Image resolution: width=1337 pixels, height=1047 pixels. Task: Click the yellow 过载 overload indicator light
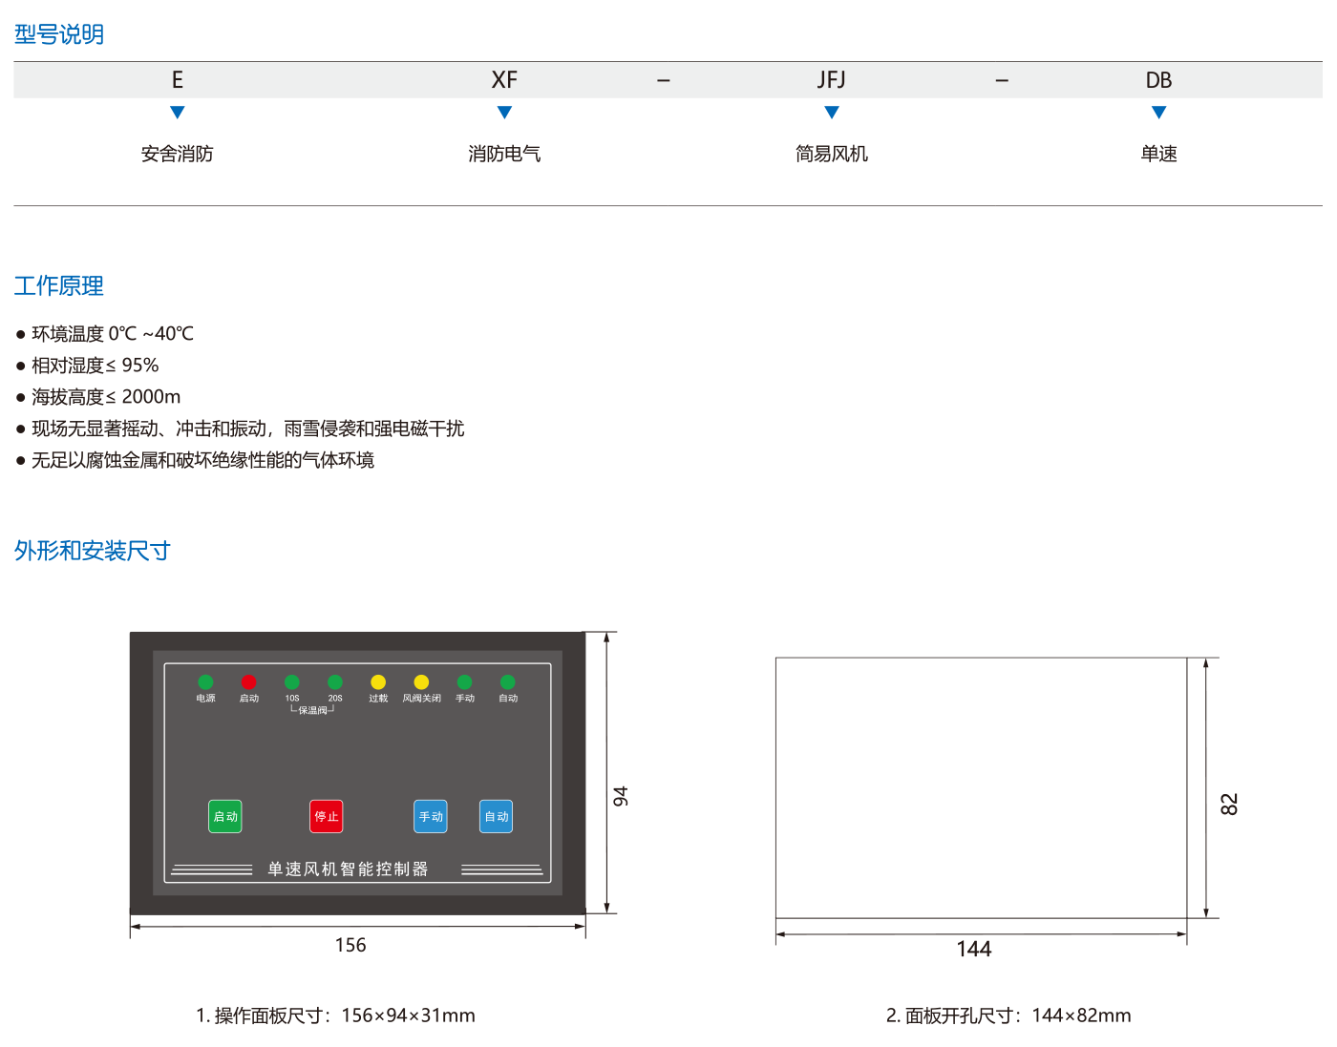(378, 682)
